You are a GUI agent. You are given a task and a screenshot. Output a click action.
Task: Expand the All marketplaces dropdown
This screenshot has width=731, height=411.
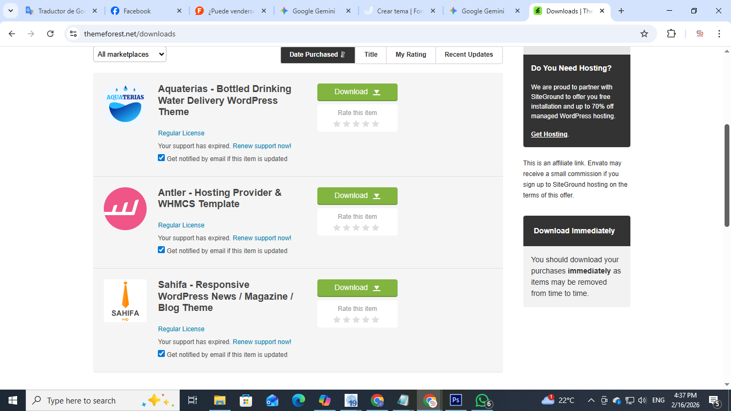pyautogui.click(x=130, y=54)
